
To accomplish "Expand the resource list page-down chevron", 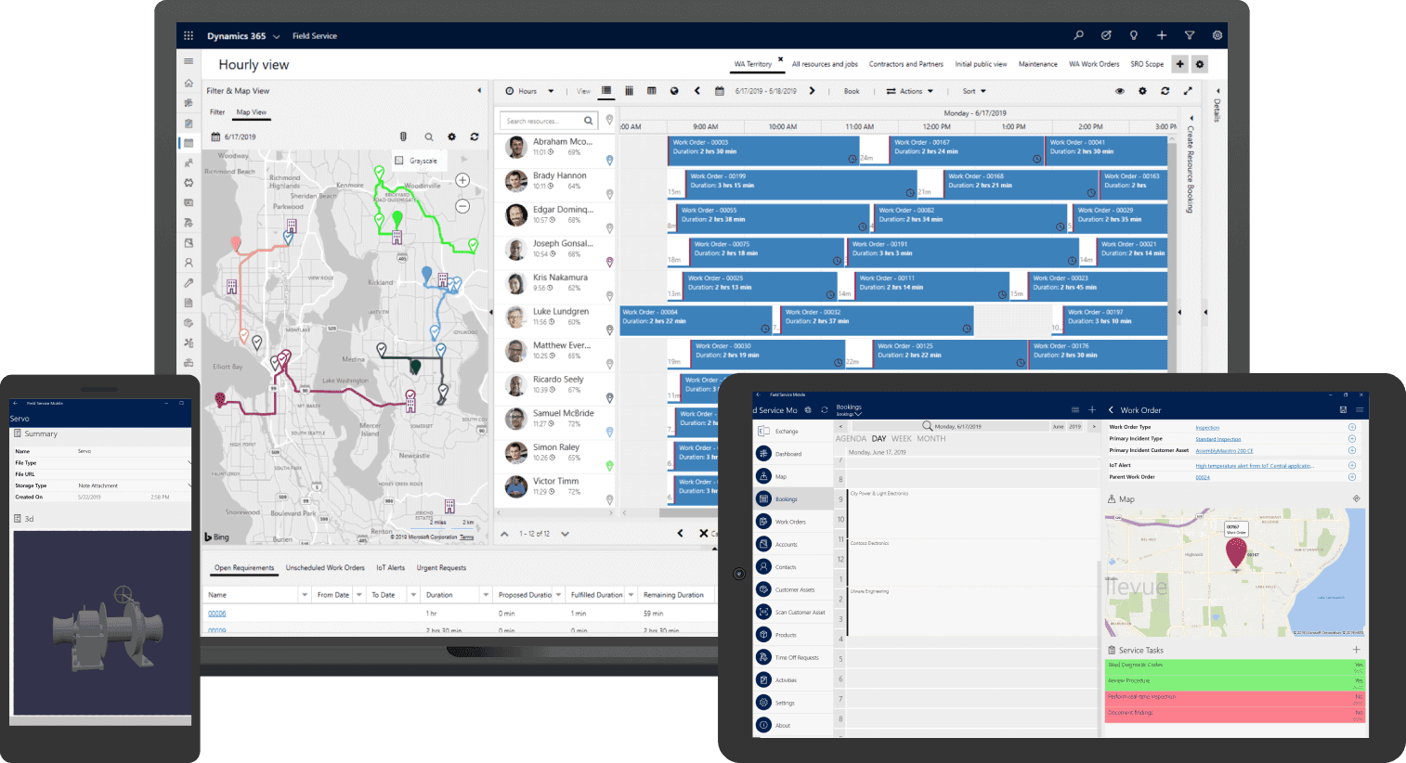I will 565,534.
